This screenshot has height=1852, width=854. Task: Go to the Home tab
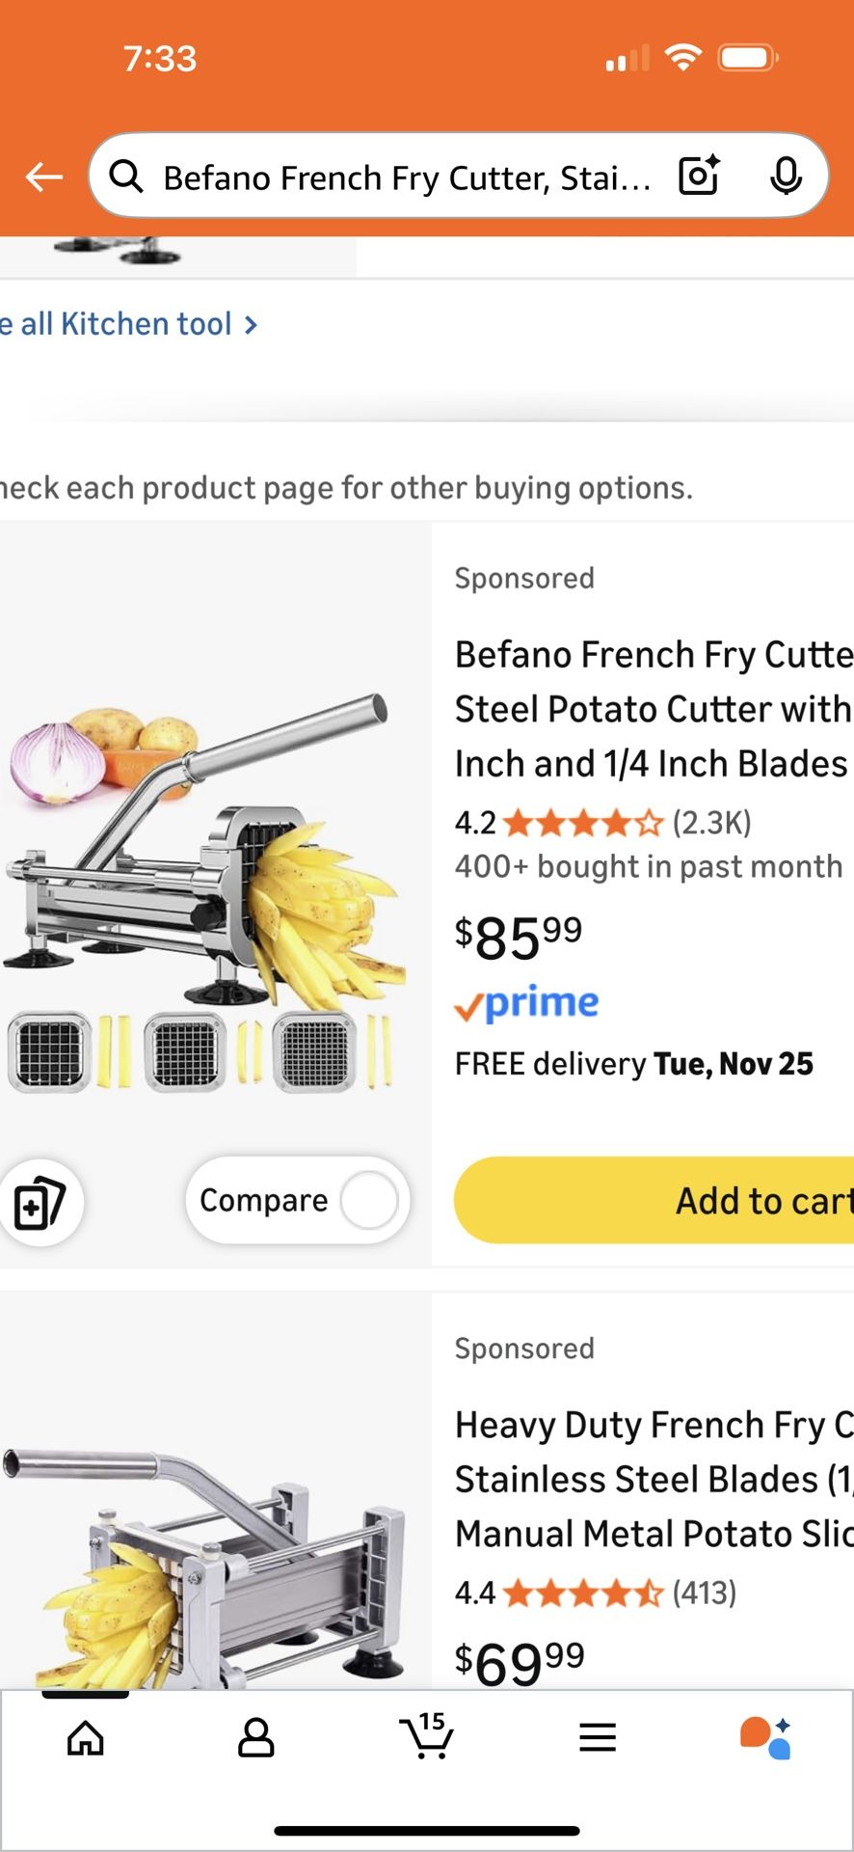point(86,1738)
